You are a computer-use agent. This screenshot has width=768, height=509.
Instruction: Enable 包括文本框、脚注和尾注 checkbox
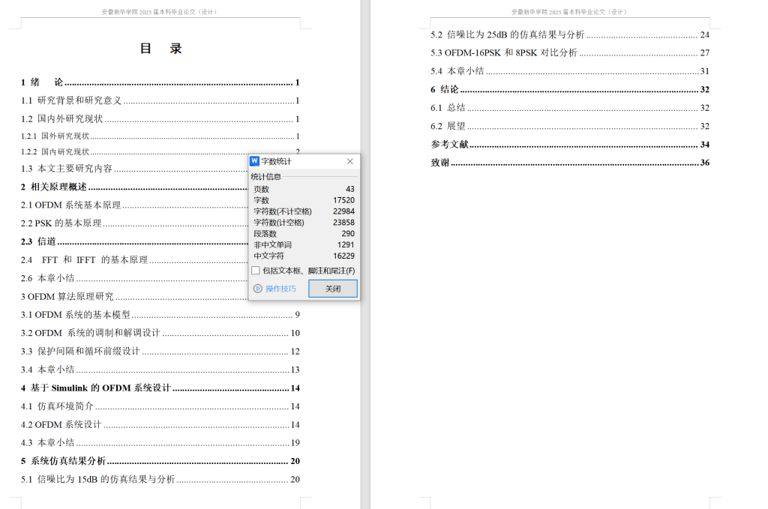pos(255,271)
